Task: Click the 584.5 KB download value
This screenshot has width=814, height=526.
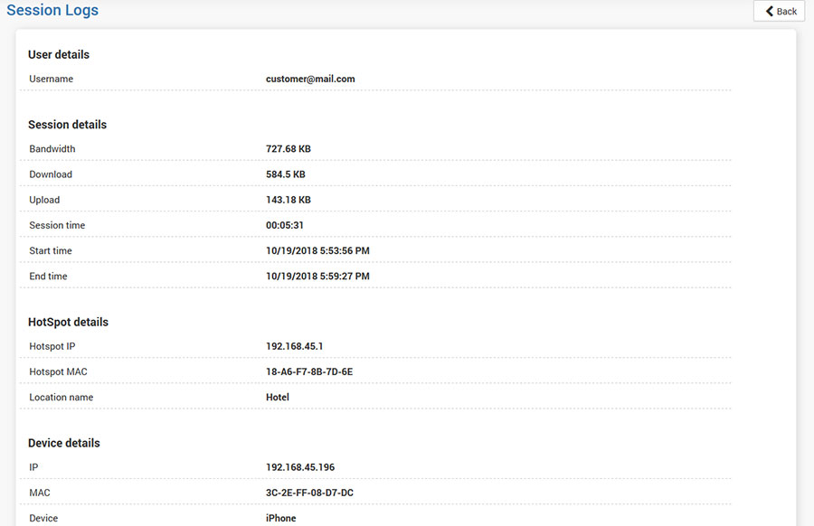Action: click(x=286, y=174)
